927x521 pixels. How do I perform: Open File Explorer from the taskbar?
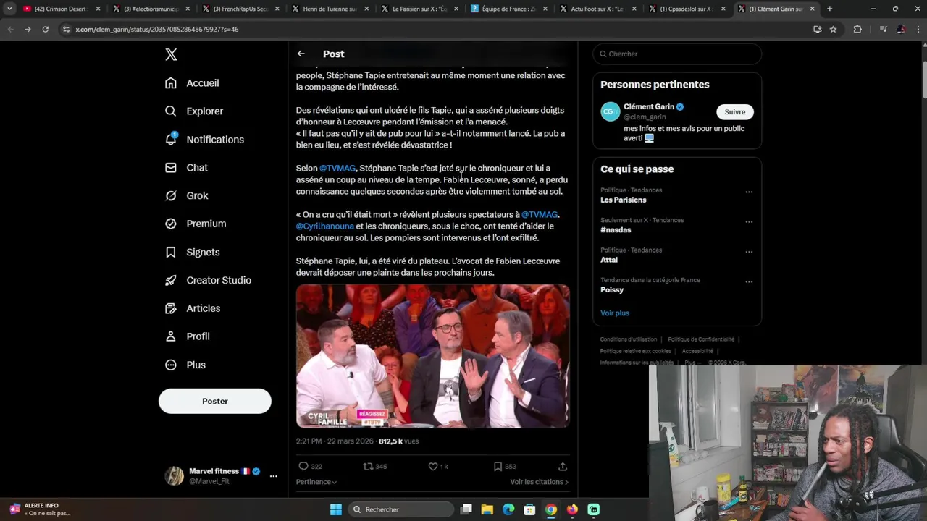point(487,509)
